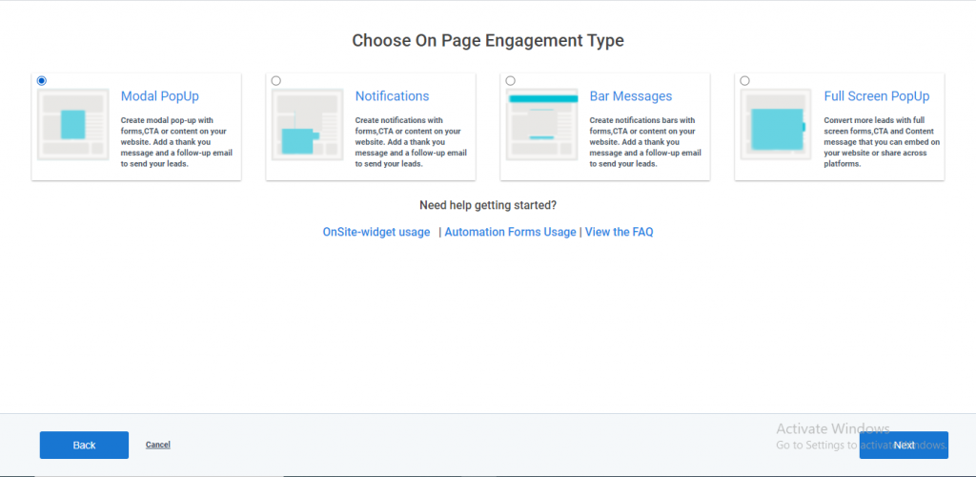The width and height of the screenshot is (976, 477).
Task: Open the Automation Forms Usage link
Action: (511, 232)
